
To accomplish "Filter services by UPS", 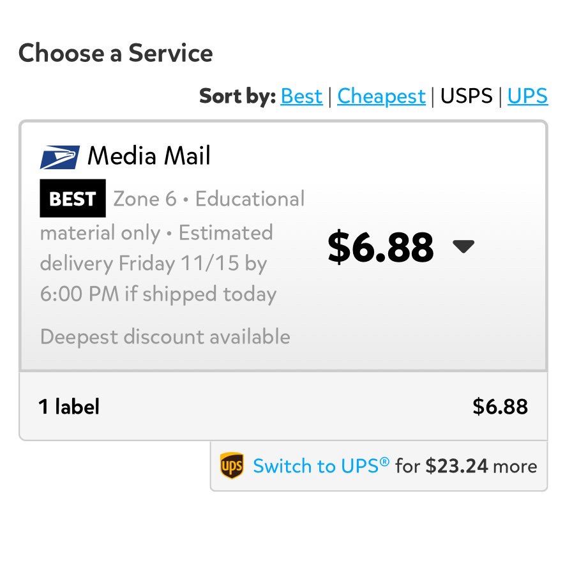I will (527, 96).
